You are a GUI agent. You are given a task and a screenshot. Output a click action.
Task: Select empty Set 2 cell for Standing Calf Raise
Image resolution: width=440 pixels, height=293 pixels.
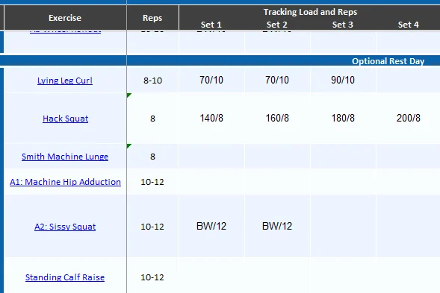[277, 275]
